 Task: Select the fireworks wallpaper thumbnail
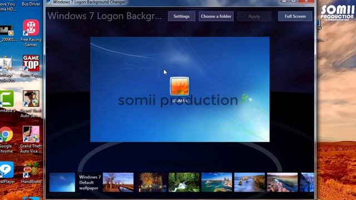[x=151, y=182]
